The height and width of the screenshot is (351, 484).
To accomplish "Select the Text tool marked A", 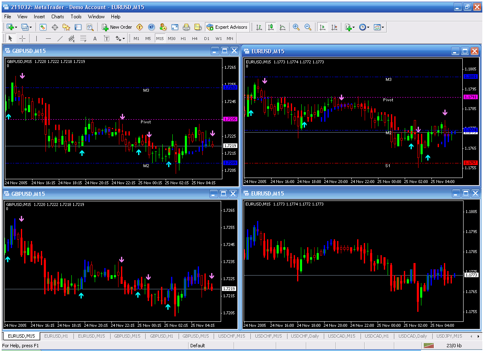I will (x=95, y=38).
